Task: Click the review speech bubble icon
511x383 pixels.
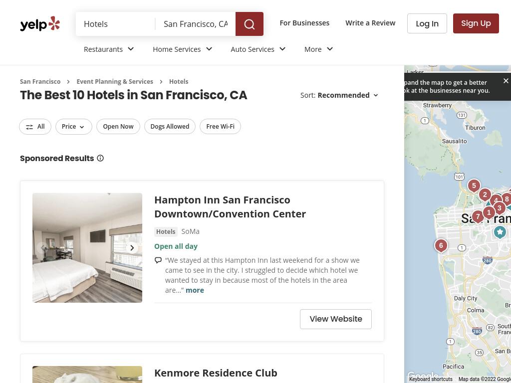Action: (158, 260)
